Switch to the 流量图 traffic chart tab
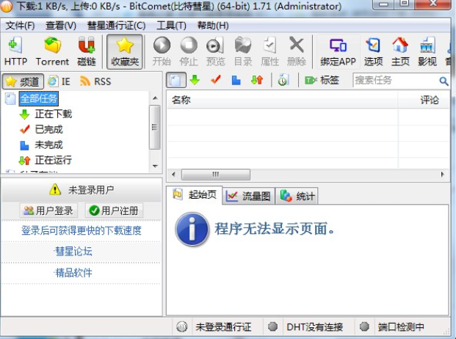Image resolution: width=456 pixels, height=339 pixels. 249,197
